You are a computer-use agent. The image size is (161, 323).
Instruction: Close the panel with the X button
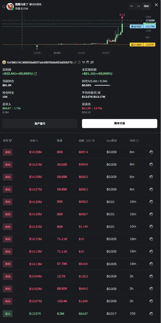click(x=156, y=5)
